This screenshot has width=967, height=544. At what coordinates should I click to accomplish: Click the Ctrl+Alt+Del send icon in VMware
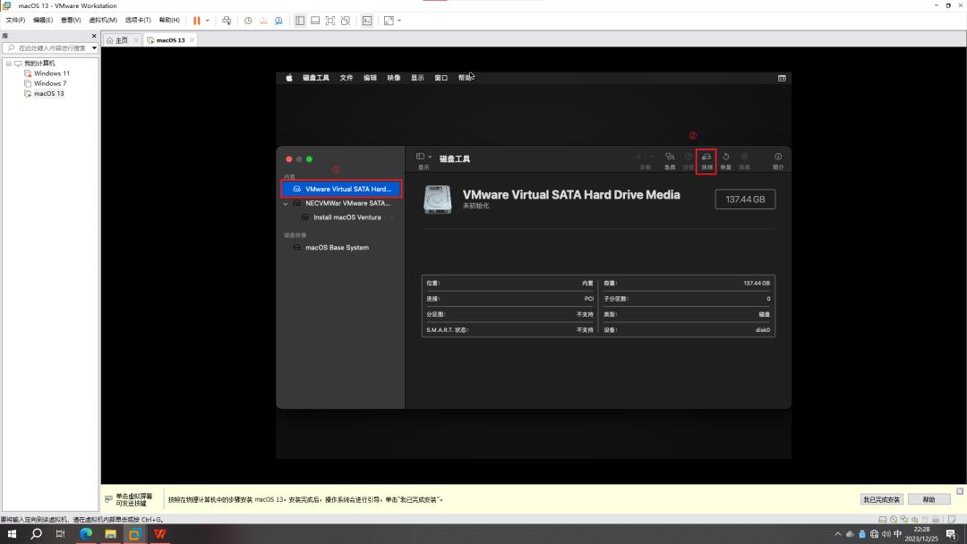point(227,20)
